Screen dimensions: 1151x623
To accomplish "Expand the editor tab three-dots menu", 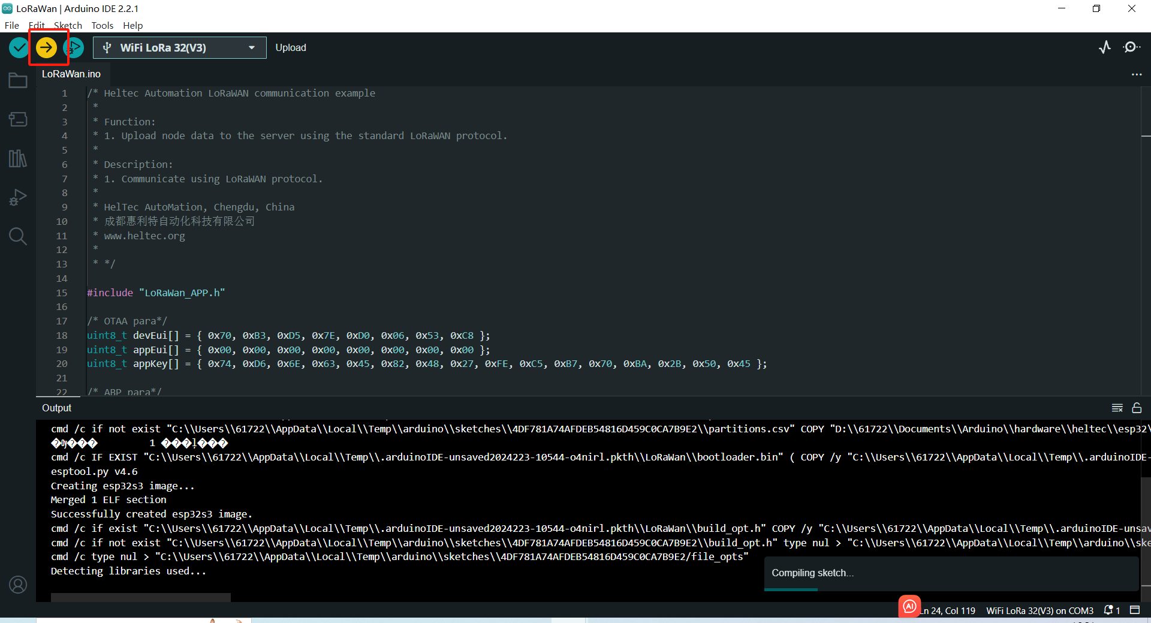I will point(1137,74).
